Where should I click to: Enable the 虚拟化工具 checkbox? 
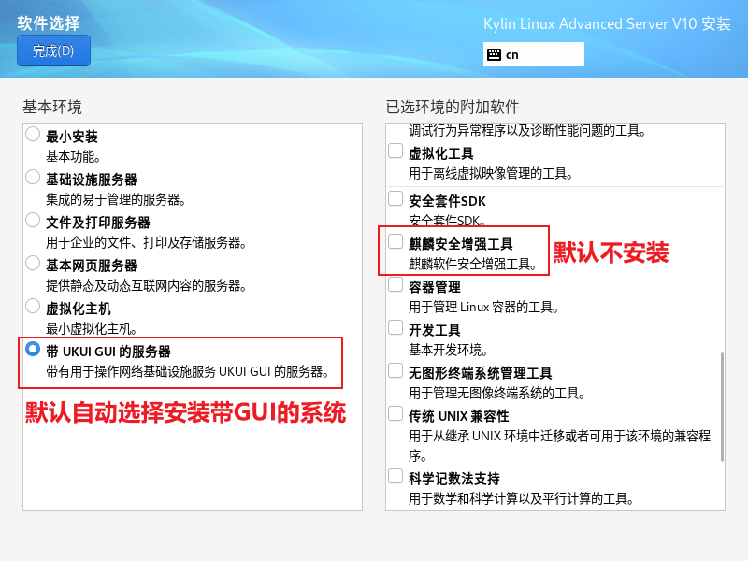[x=396, y=151]
